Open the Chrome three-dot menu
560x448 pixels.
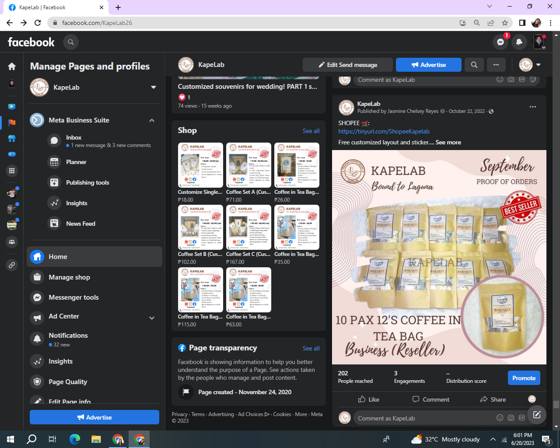coord(551,23)
